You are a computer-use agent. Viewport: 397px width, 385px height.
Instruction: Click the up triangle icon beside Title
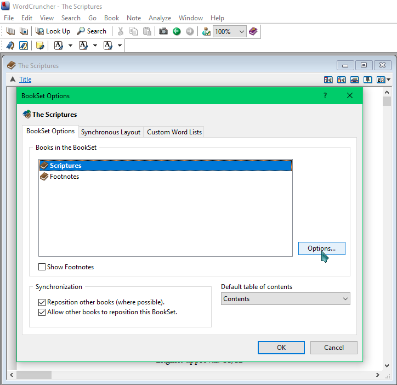pos(13,80)
